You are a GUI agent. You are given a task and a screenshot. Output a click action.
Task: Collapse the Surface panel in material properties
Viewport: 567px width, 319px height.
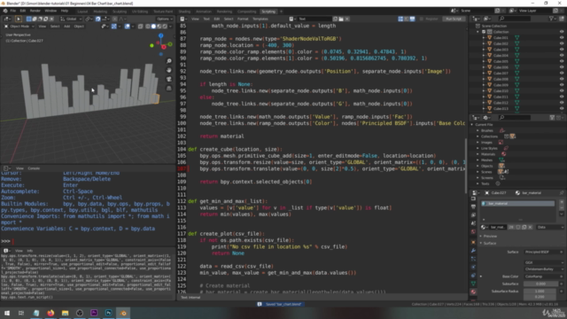tap(481, 244)
